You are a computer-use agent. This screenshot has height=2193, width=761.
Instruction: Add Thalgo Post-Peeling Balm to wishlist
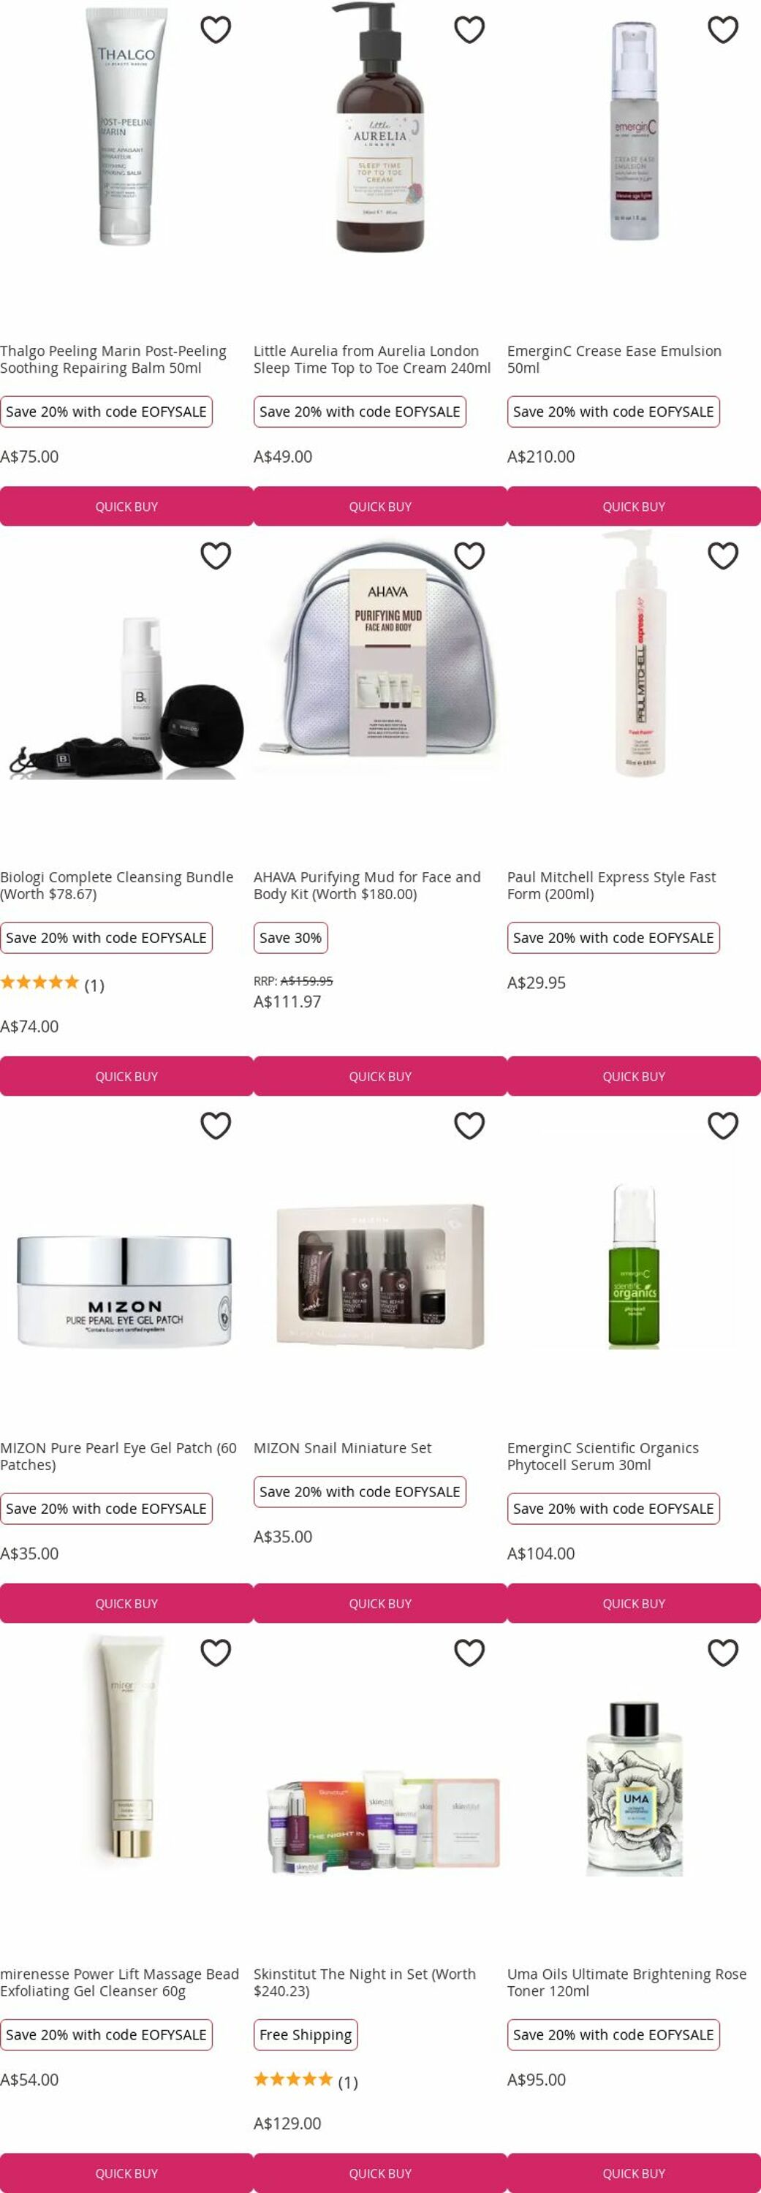[x=216, y=30]
